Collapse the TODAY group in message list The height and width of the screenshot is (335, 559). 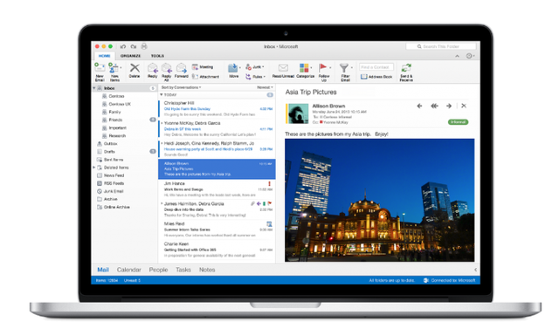click(x=162, y=95)
